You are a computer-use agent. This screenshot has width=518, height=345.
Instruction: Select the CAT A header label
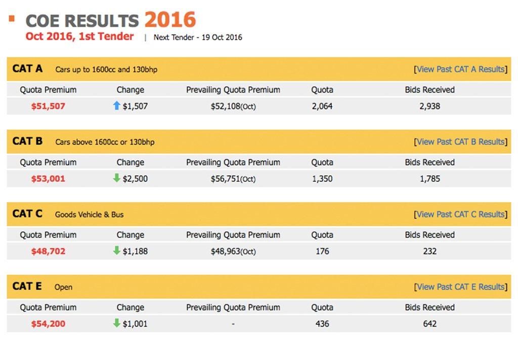pyautogui.click(x=28, y=69)
